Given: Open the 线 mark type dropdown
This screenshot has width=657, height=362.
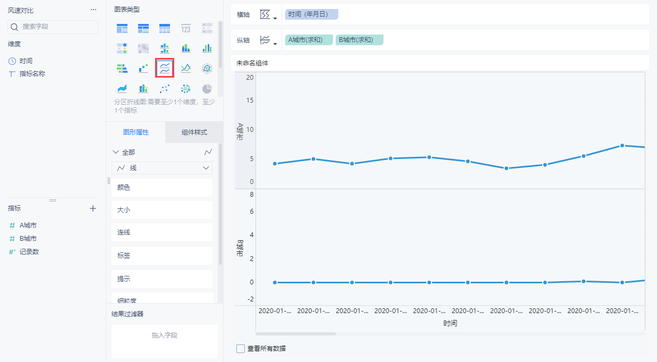Looking at the screenshot, I should click(x=162, y=168).
